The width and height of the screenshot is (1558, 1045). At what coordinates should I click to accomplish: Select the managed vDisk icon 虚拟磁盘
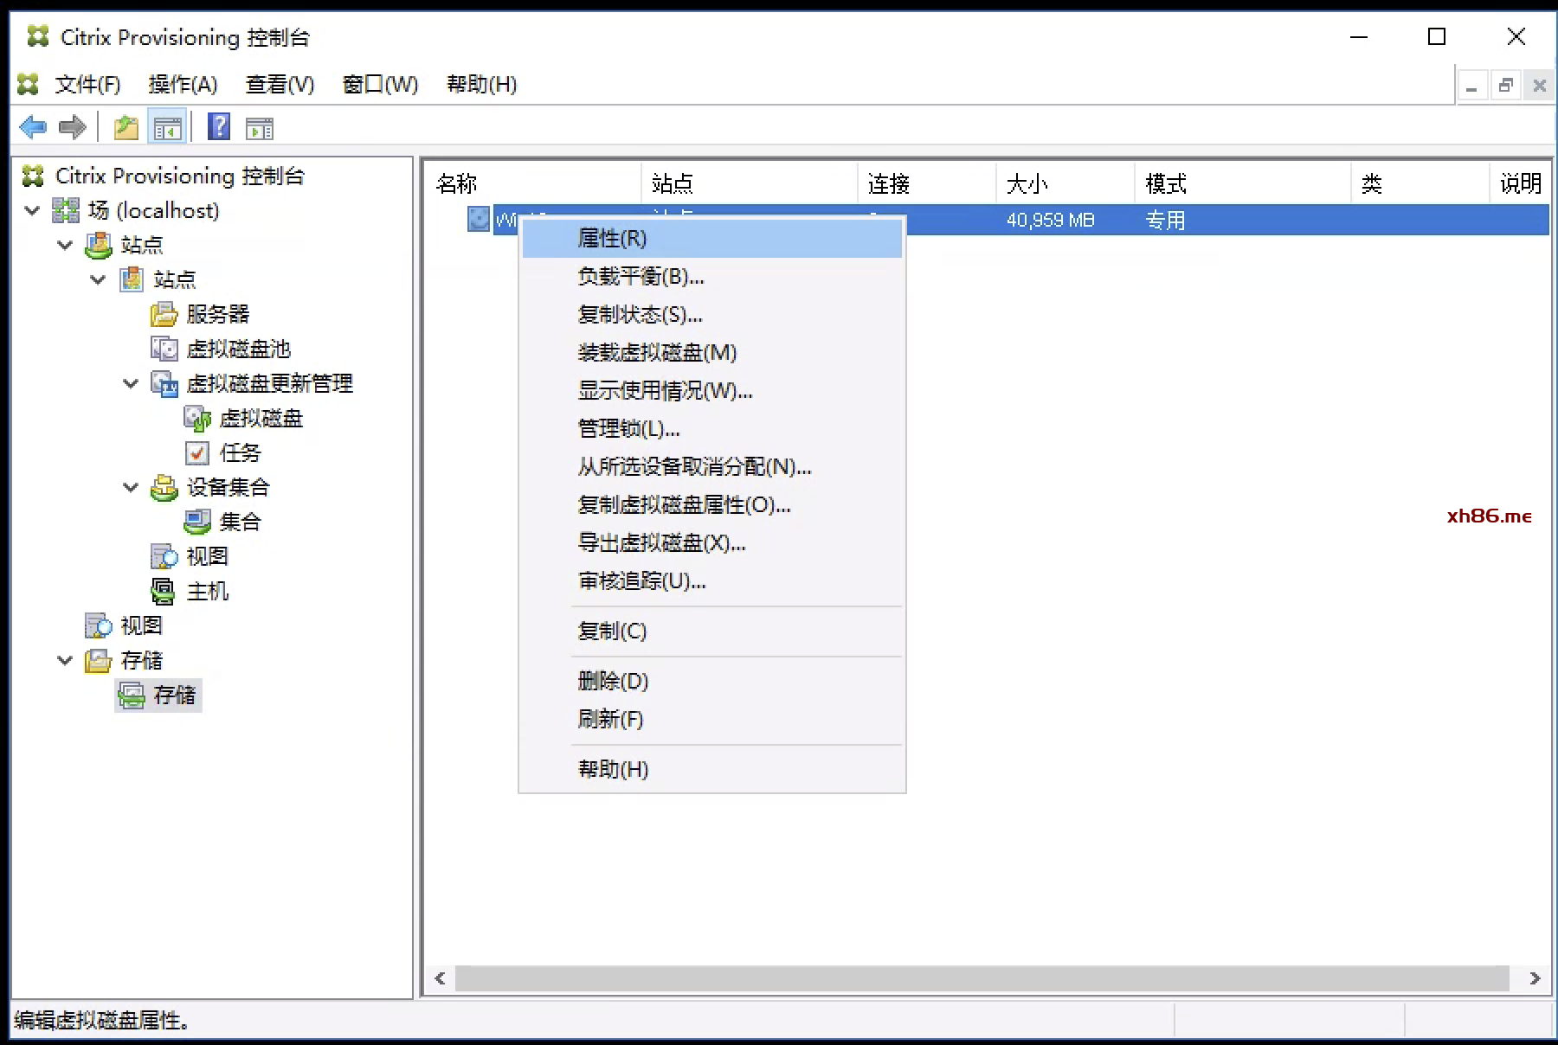[x=196, y=418]
